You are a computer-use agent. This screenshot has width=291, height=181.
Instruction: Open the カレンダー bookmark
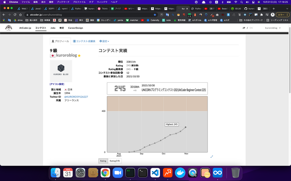[104, 20]
